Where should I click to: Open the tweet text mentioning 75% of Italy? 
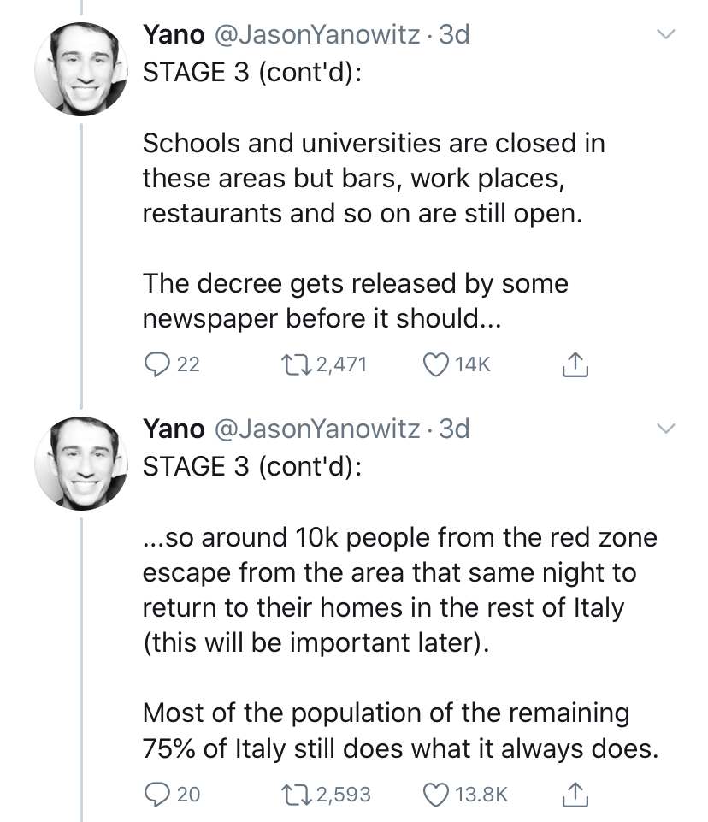[x=400, y=731]
